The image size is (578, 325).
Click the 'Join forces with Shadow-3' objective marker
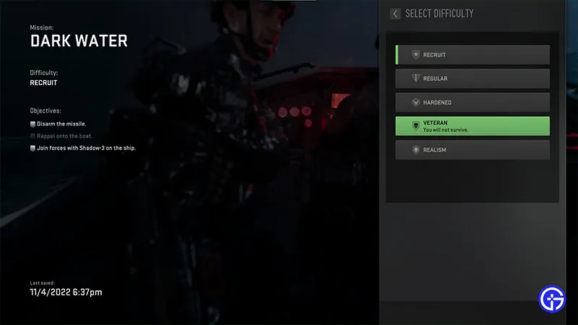coord(33,148)
